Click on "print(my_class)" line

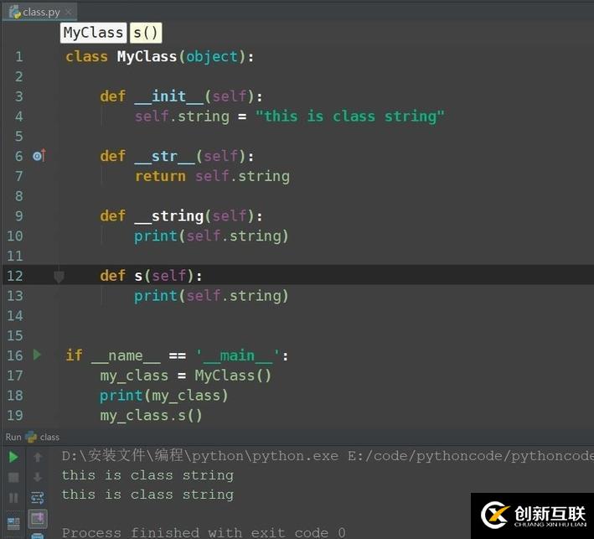[163, 396]
